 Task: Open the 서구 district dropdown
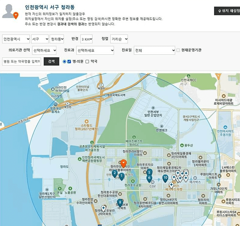tap(40, 39)
